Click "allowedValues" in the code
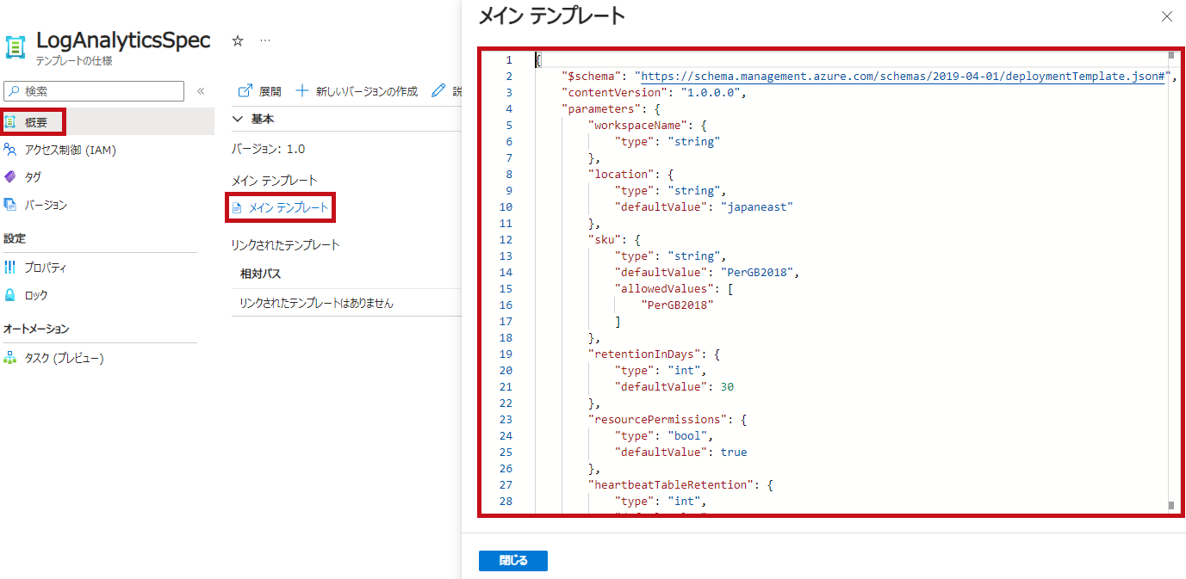This screenshot has width=1186, height=579. 664,288
